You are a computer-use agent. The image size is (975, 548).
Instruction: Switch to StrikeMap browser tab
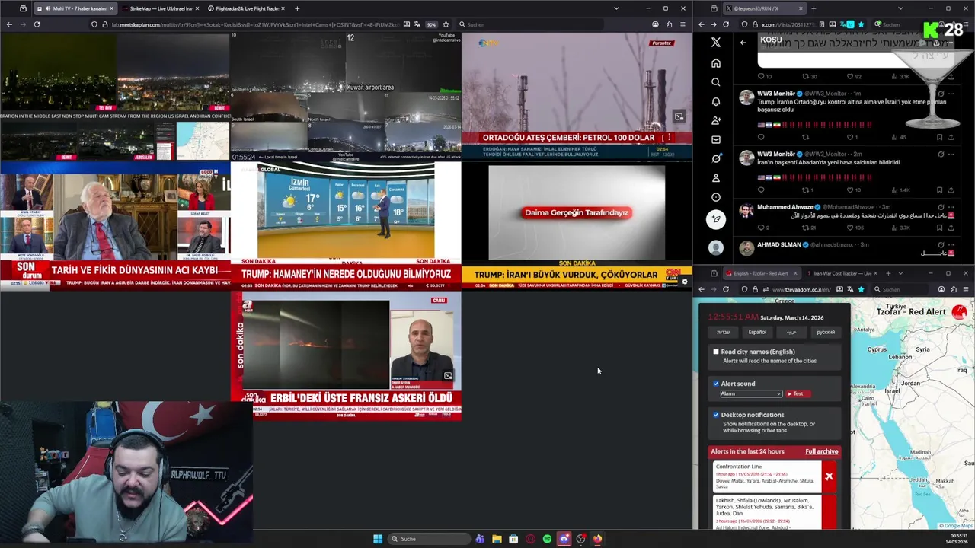coord(159,8)
